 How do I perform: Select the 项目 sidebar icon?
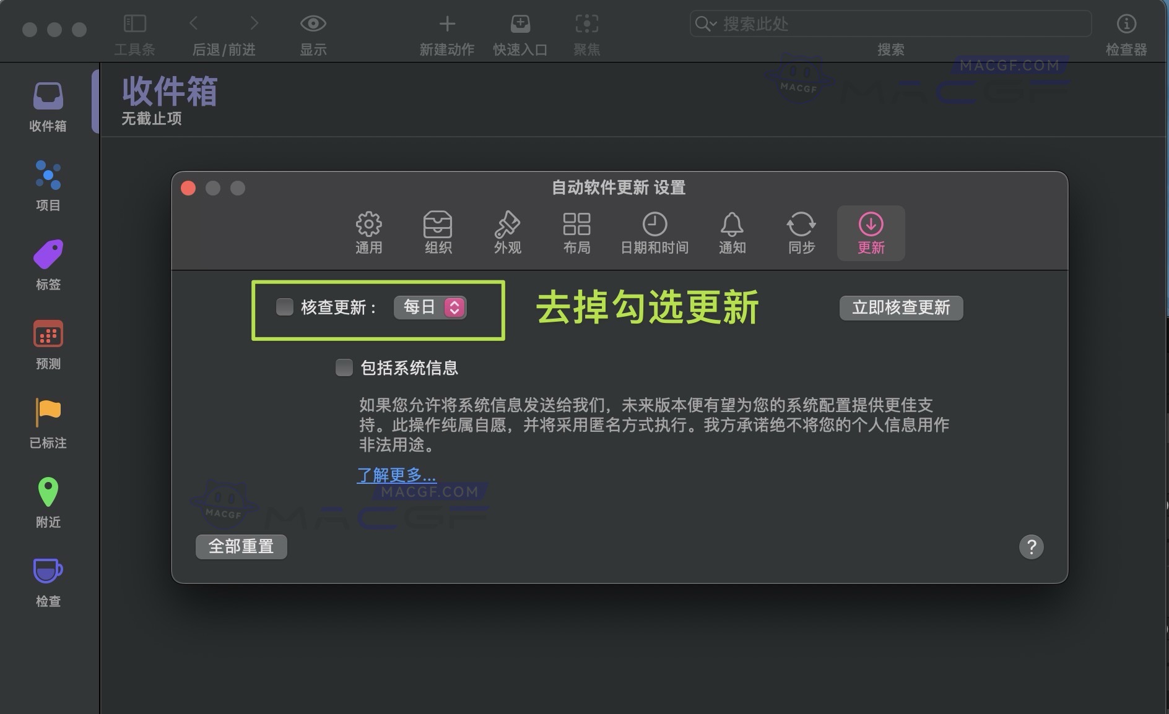coord(48,181)
